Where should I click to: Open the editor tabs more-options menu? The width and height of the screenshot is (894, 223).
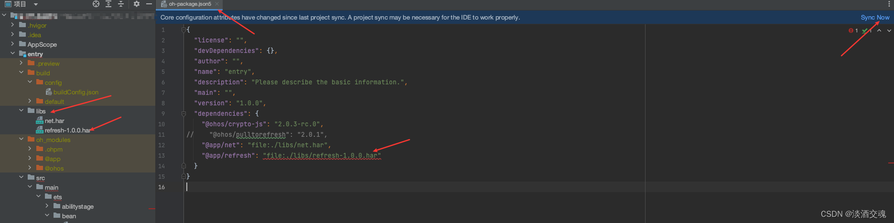(888, 4)
